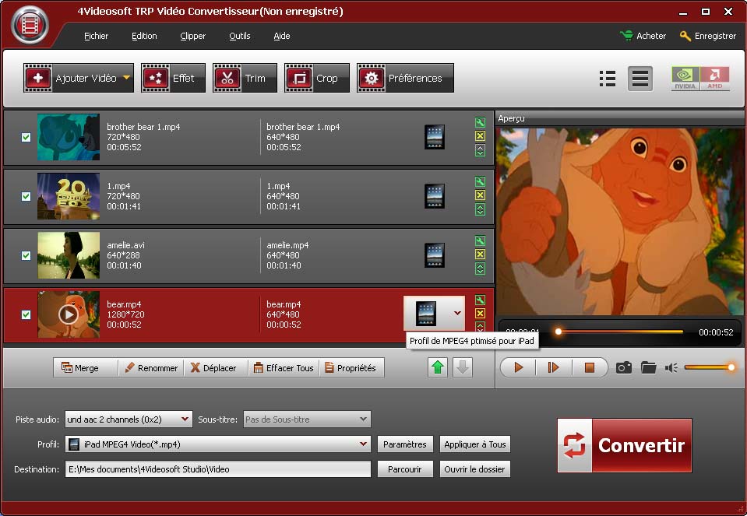Expand the Profil dropdown for iPad MPEG4 Video
This screenshot has height=516, width=747.
(363, 444)
